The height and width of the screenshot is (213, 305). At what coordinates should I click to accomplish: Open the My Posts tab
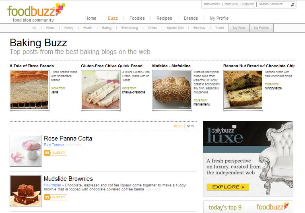pyautogui.click(x=239, y=28)
